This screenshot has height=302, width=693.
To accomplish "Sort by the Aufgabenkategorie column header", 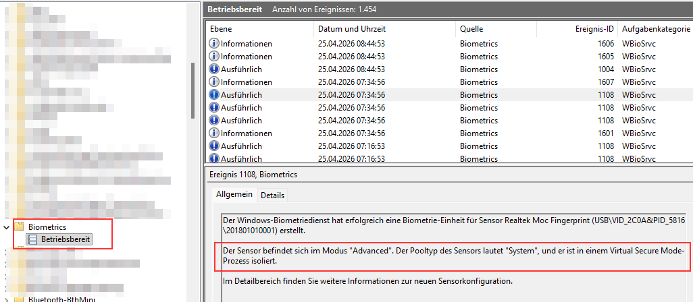I will click(655, 29).
